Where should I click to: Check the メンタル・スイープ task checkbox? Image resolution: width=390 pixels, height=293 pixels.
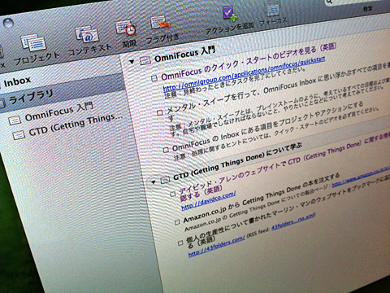[160, 112]
